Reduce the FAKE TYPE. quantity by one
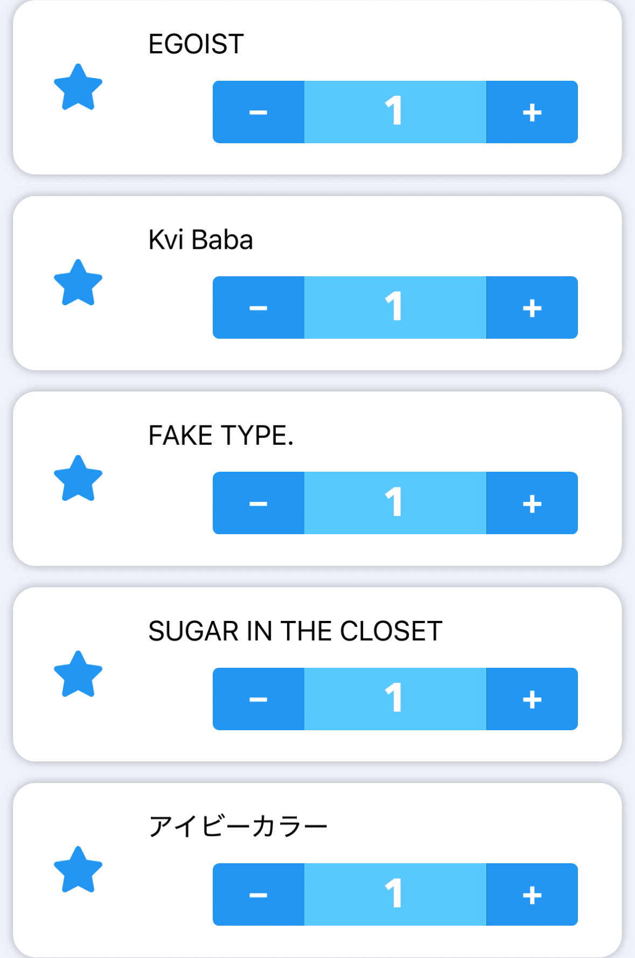 [259, 503]
